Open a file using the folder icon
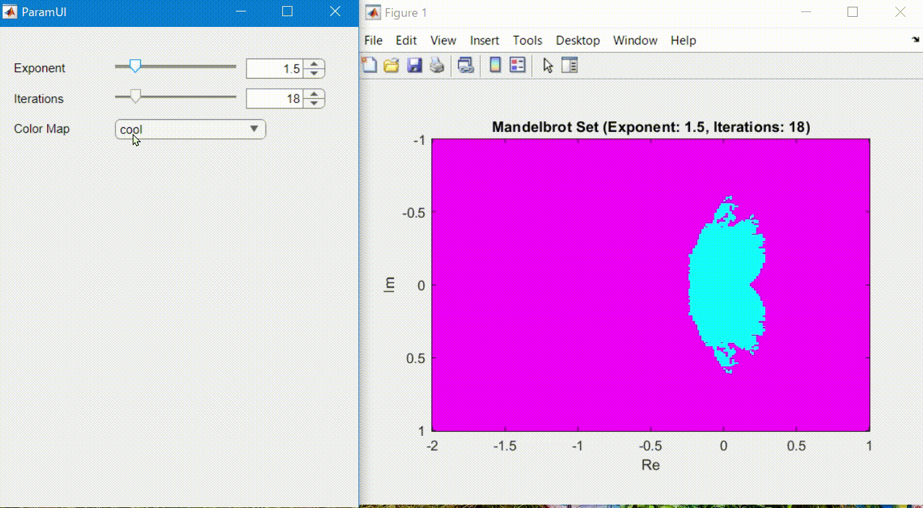The height and width of the screenshot is (508, 923). click(x=391, y=65)
